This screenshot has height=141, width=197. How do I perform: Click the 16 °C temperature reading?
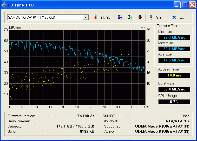pos(105,18)
